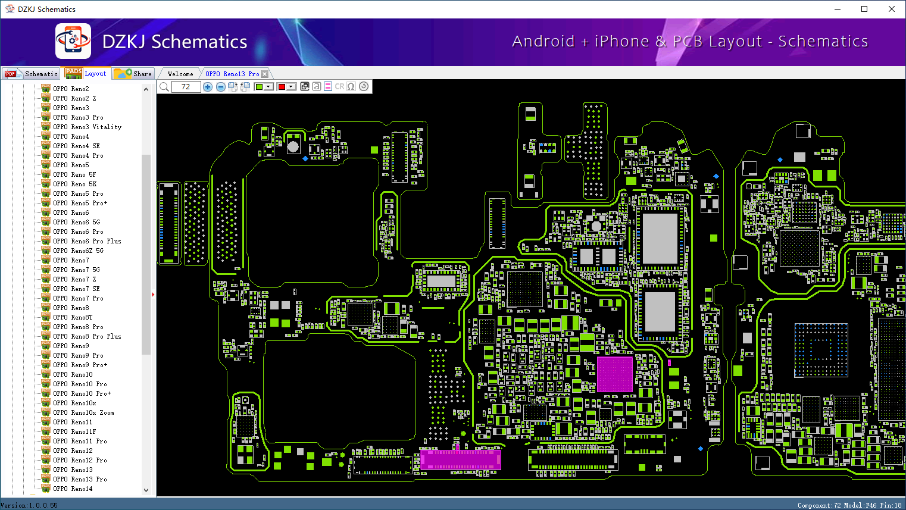Click the PADS icon beside OPPO Reno10x Zoom
Image resolution: width=906 pixels, height=510 pixels.
click(46, 412)
